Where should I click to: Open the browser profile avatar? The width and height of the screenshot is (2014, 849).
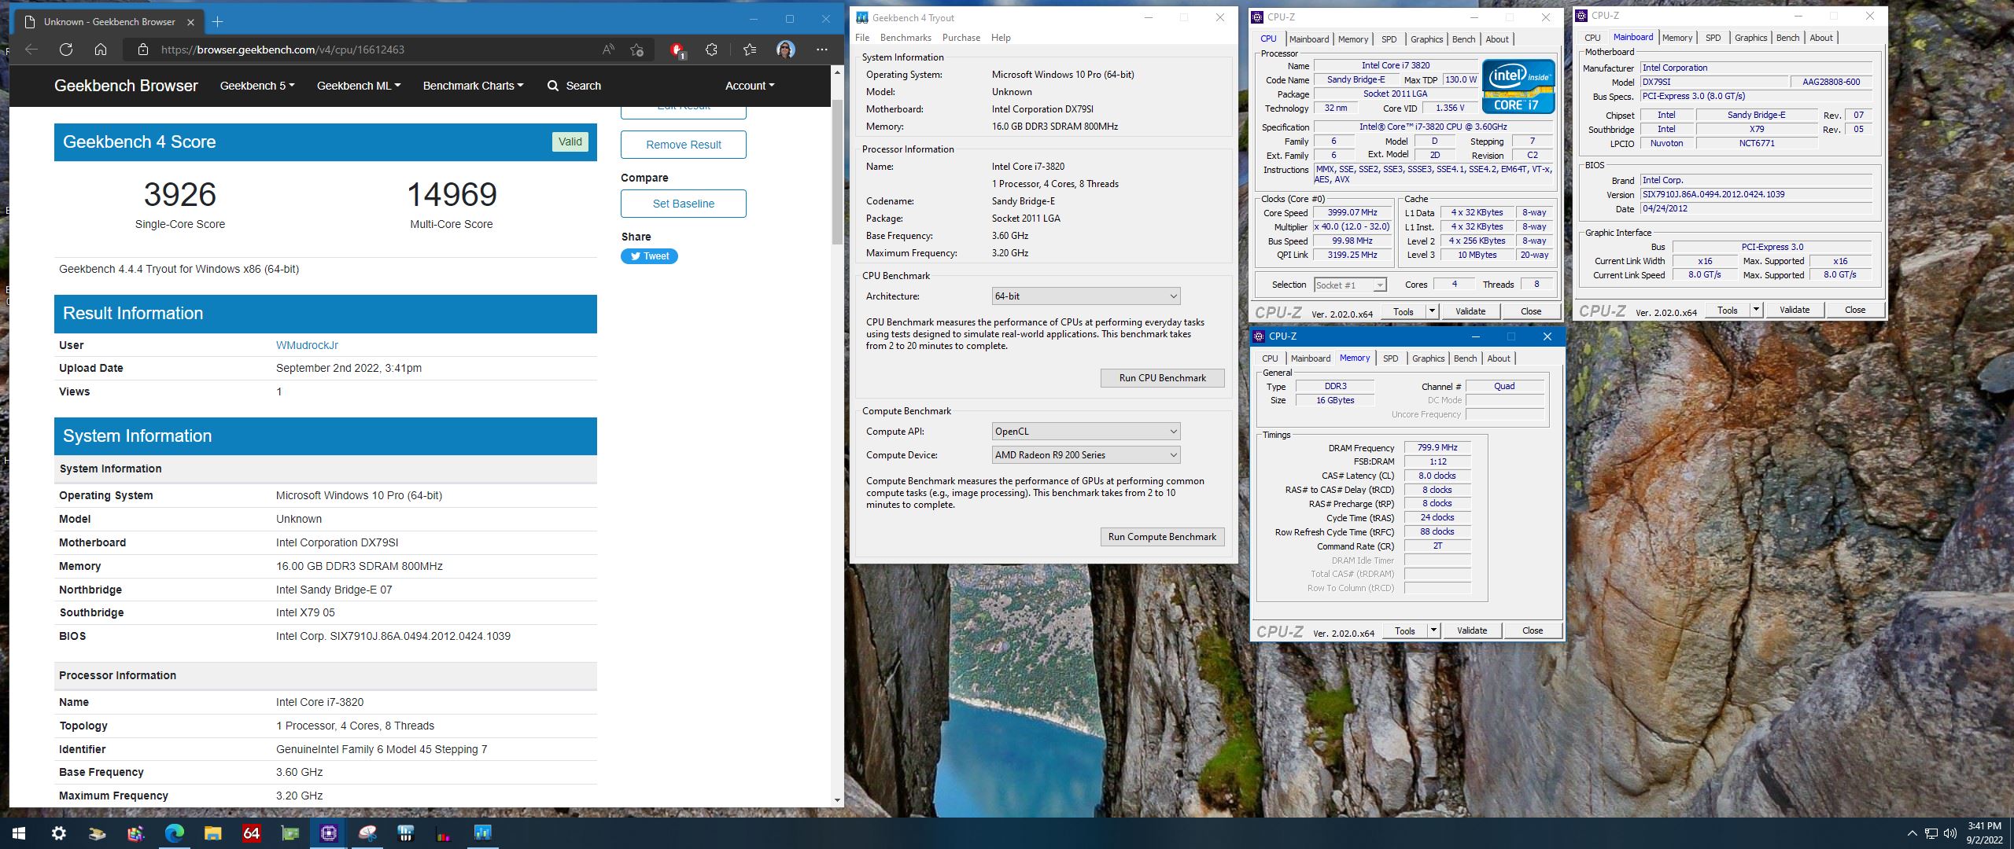pos(784,50)
